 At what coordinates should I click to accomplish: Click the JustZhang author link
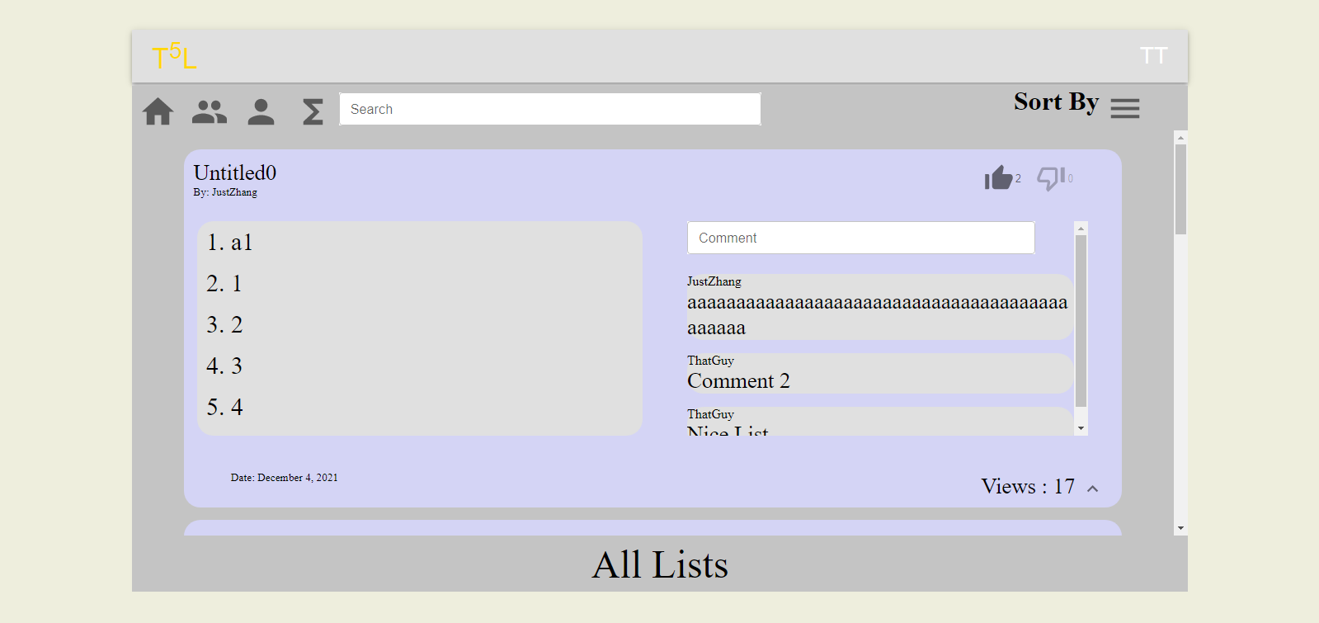pos(234,192)
